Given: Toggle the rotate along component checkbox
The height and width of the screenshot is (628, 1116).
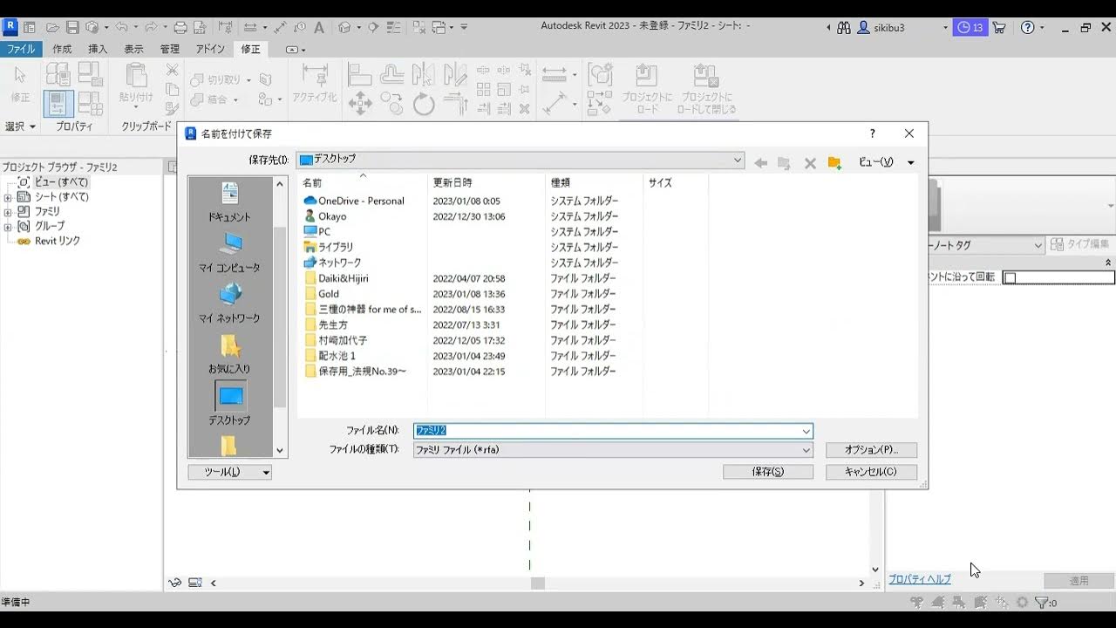Looking at the screenshot, I should (x=1010, y=278).
